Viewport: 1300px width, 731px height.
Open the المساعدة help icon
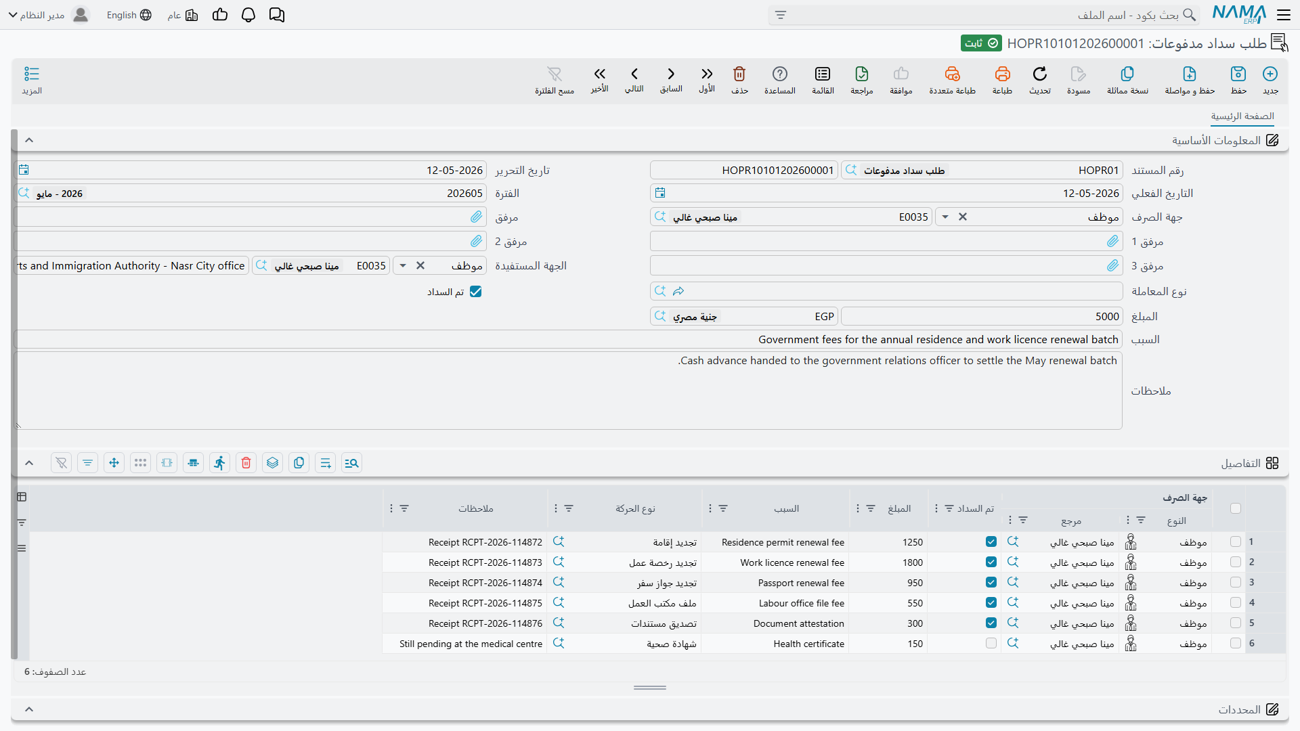pos(780,74)
